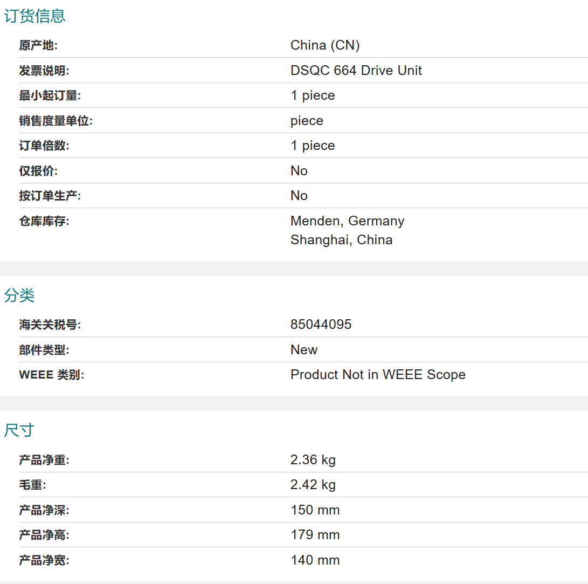Select the 按订单生产 label
The height and width of the screenshot is (584, 588).
tap(50, 196)
